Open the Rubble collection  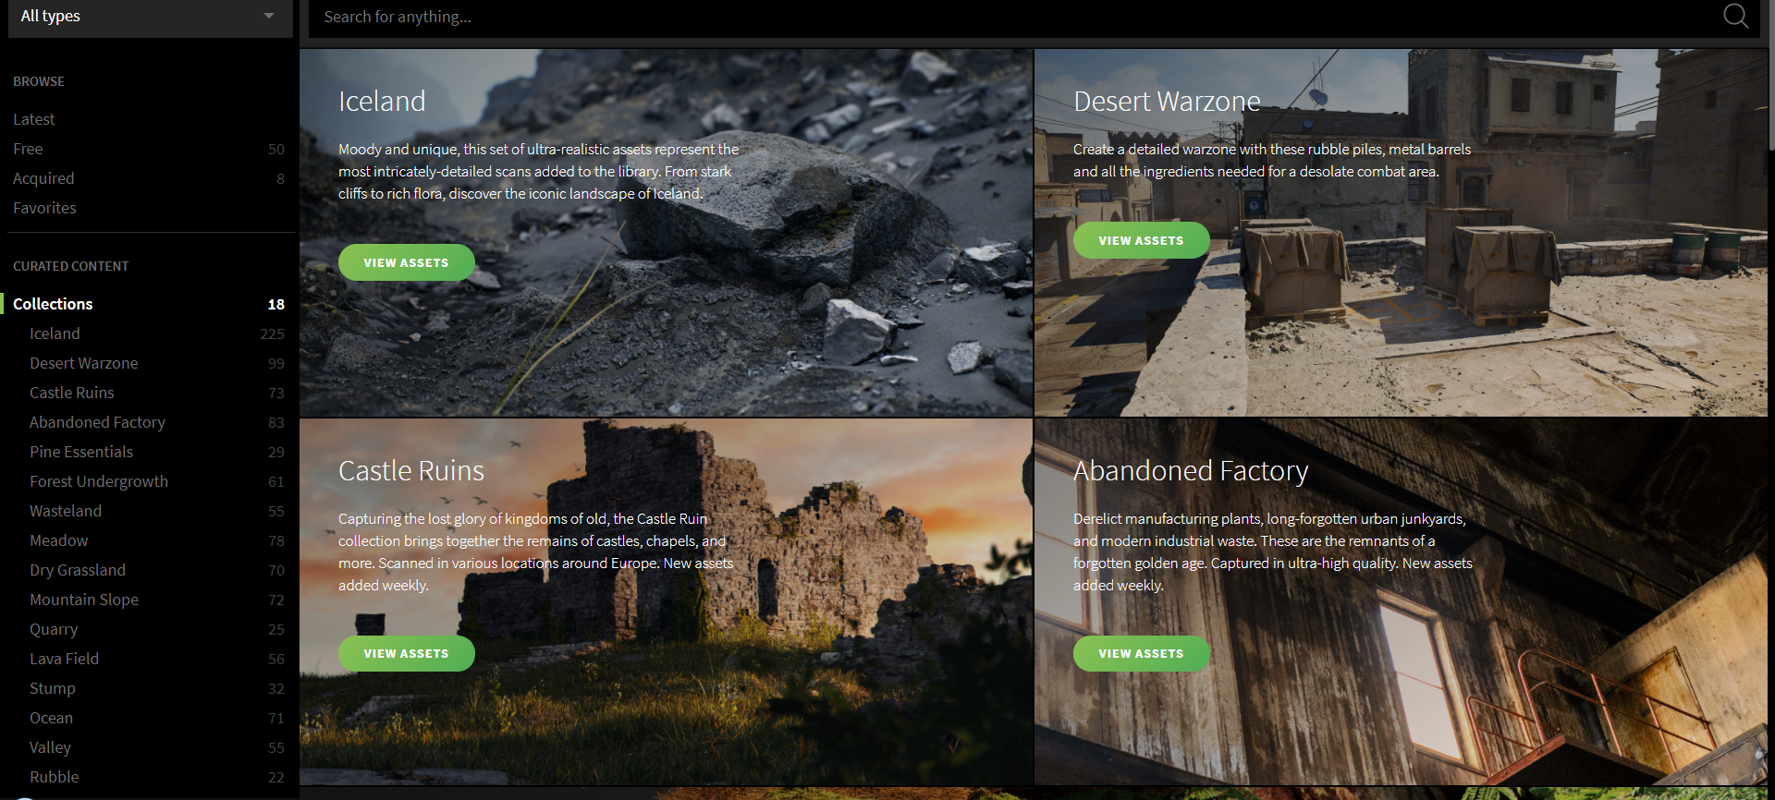click(55, 777)
